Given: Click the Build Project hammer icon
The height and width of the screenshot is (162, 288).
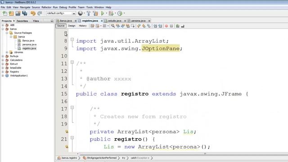Looking at the screenshot, I should click(89, 13).
